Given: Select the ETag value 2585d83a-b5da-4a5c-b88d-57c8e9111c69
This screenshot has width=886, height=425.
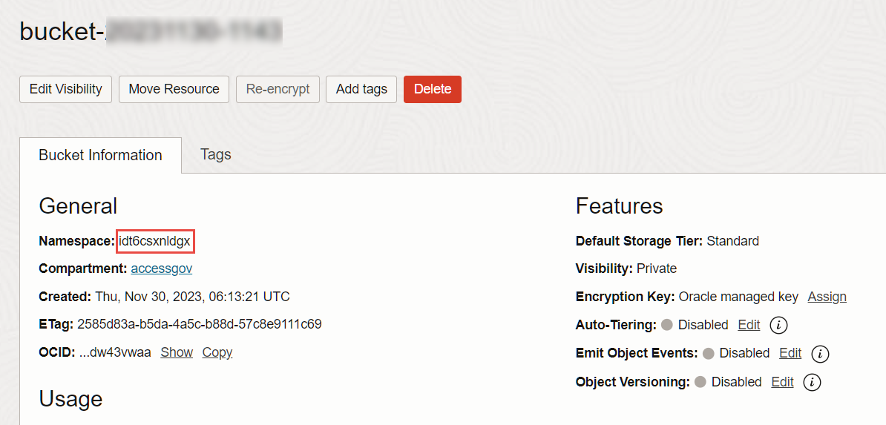Looking at the screenshot, I should pyautogui.click(x=200, y=324).
